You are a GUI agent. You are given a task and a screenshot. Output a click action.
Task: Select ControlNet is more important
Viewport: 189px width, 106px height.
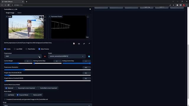coord(48,88)
